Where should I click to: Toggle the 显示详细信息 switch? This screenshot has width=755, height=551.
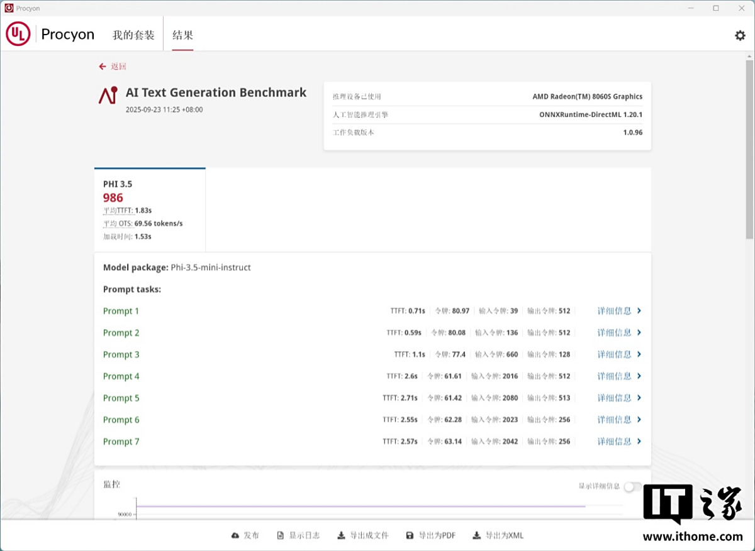coord(632,486)
